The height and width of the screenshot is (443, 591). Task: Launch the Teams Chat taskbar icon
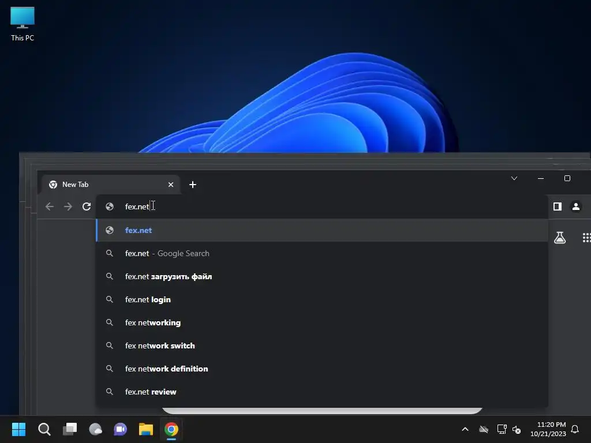click(120, 429)
